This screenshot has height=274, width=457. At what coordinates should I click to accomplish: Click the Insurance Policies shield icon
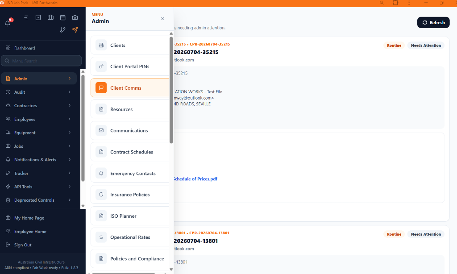[101, 195]
